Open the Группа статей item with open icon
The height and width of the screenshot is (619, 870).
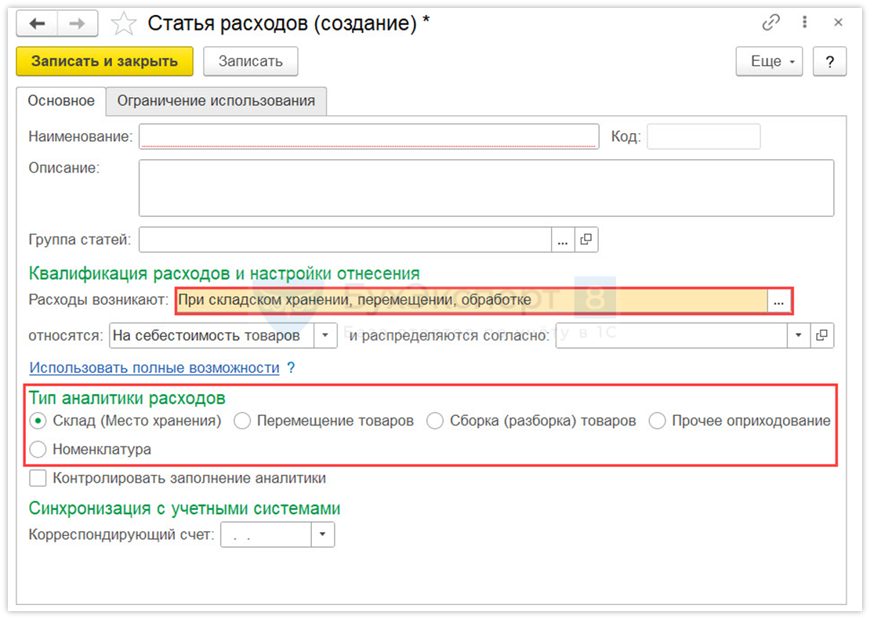click(586, 240)
